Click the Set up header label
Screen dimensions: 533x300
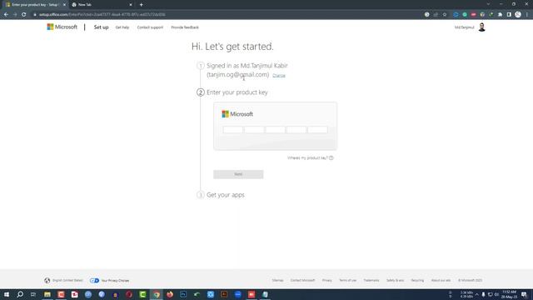coord(101,27)
